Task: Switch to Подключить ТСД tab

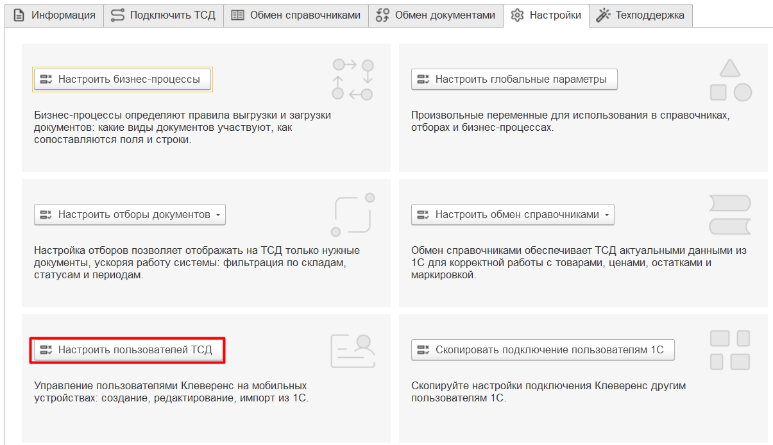Action: [x=163, y=15]
